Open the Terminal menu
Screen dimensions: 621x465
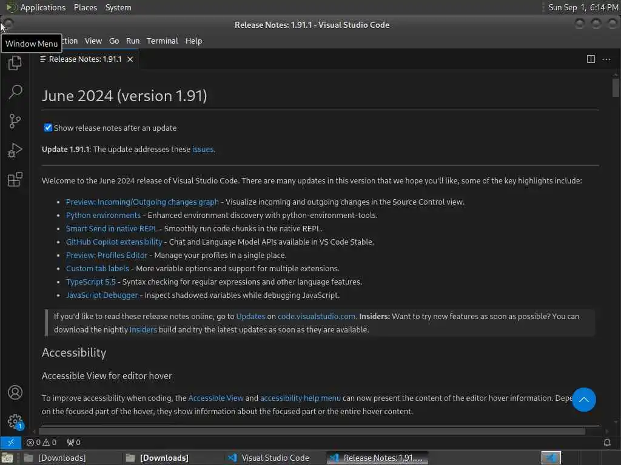tap(163, 41)
